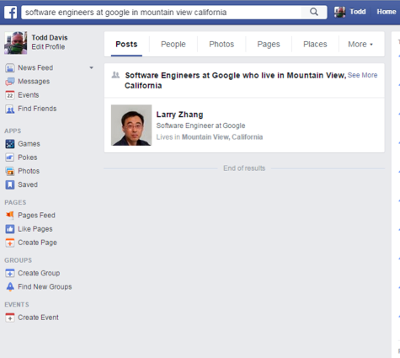400x358 pixels.
Task: Open the Saved bookmark icon
Action: pos(10,184)
